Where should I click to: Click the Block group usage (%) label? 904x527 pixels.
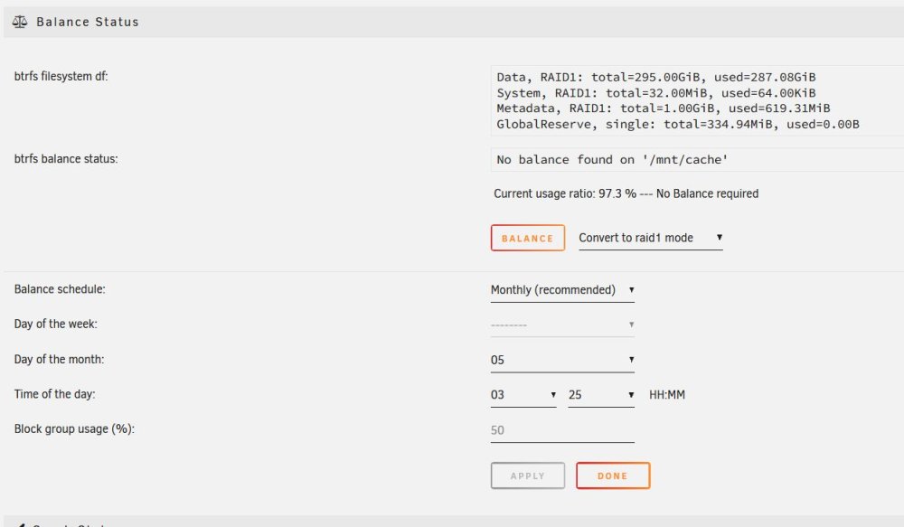pyautogui.click(x=74, y=429)
